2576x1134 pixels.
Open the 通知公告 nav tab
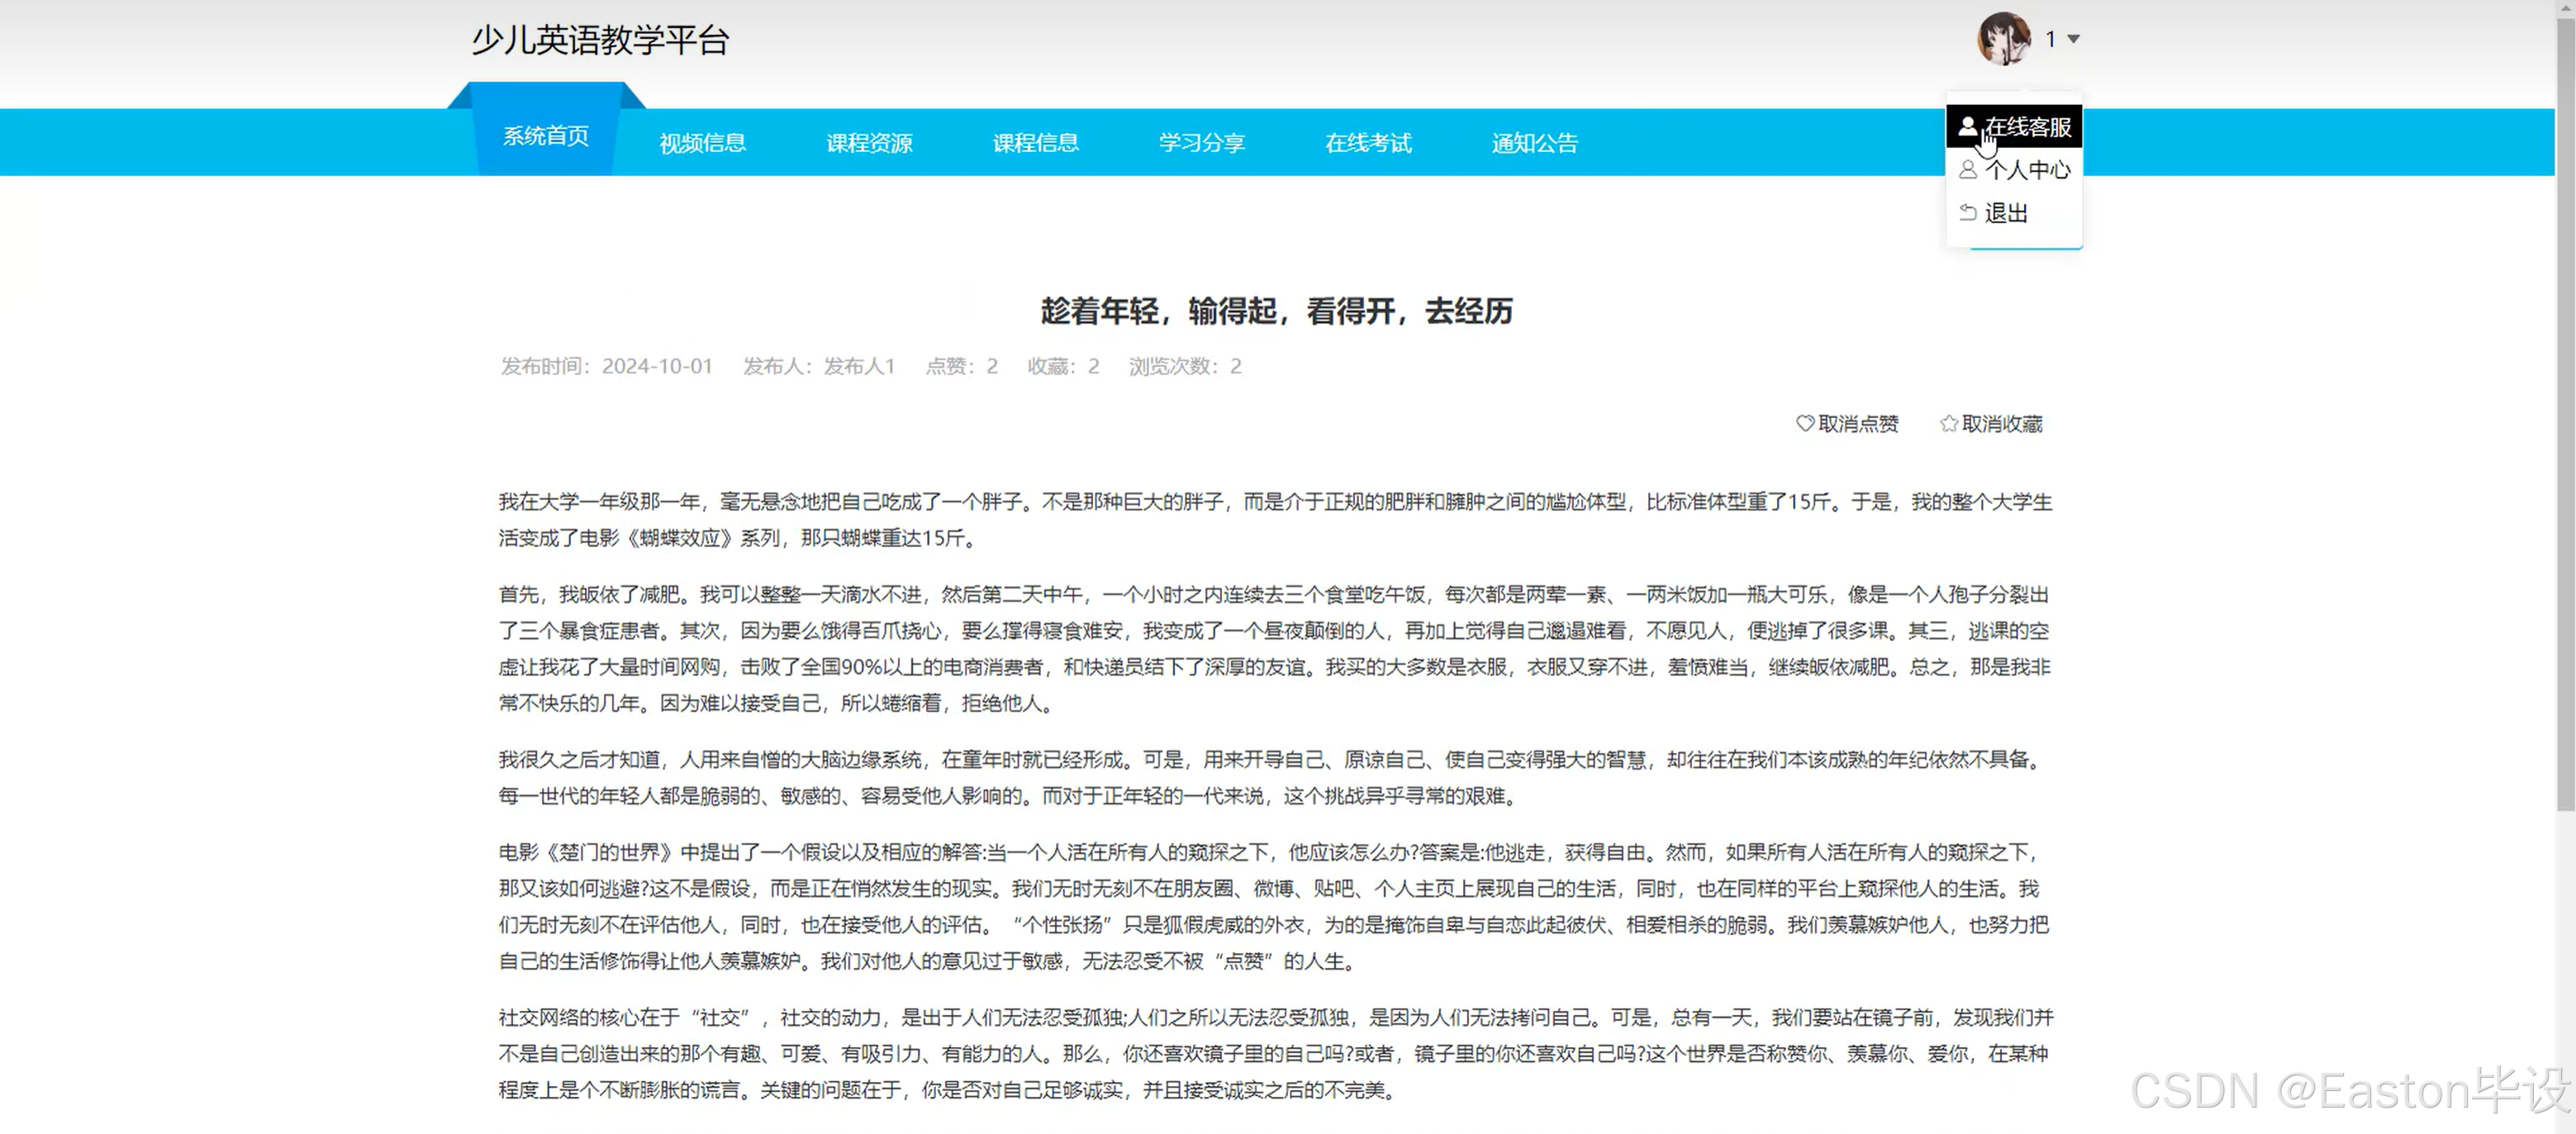point(1534,142)
